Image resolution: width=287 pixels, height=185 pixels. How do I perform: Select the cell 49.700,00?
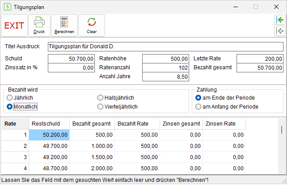pyautogui.click(x=49, y=146)
